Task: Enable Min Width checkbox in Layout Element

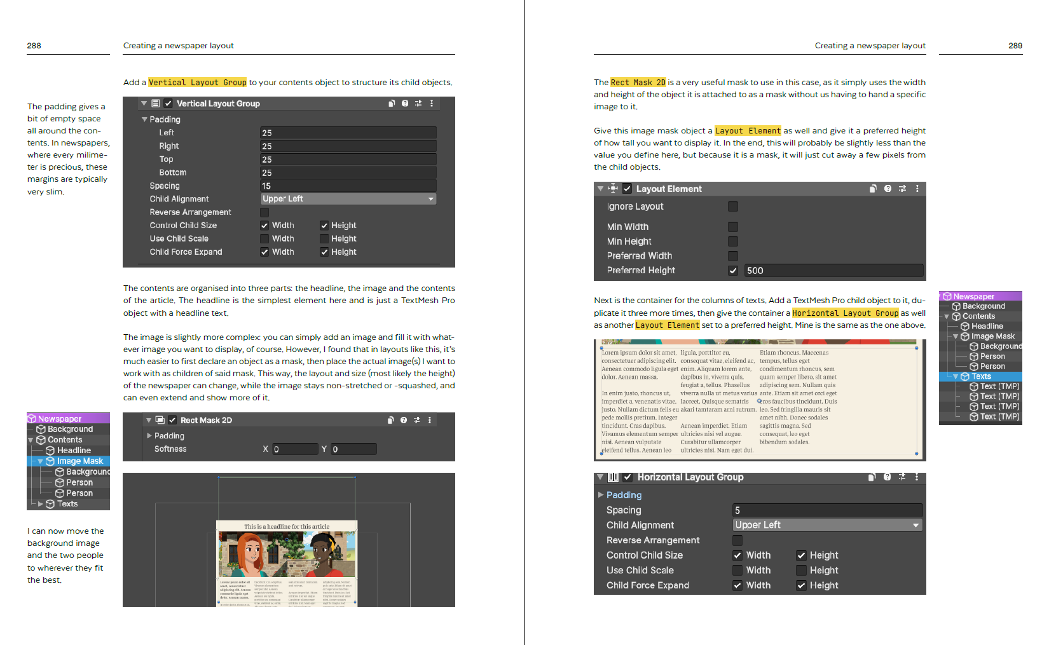Action: [733, 227]
